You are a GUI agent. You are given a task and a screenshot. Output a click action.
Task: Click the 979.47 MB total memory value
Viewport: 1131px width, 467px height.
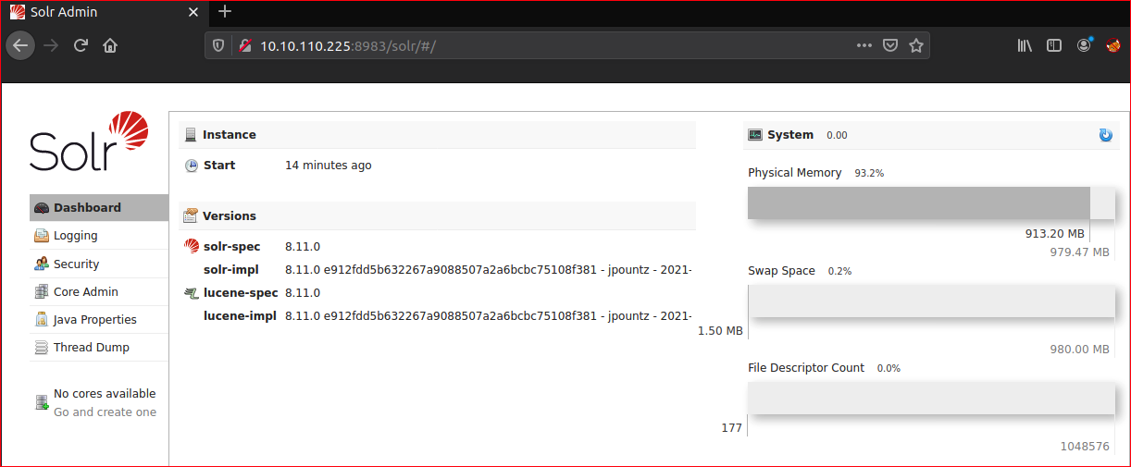click(x=1079, y=252)
